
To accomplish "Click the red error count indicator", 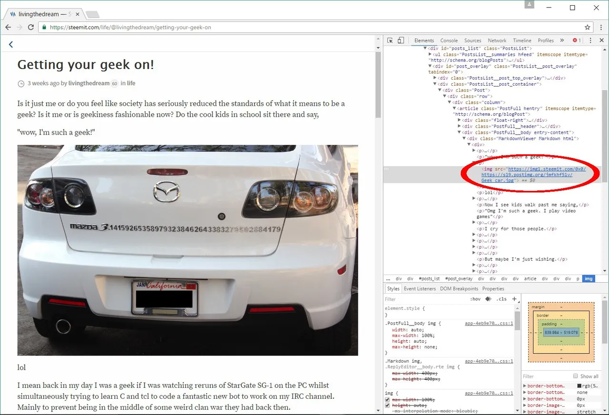I will coord(577,40).
